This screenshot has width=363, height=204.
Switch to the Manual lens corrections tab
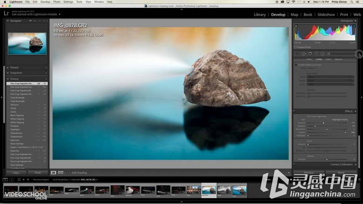(338, 59)
